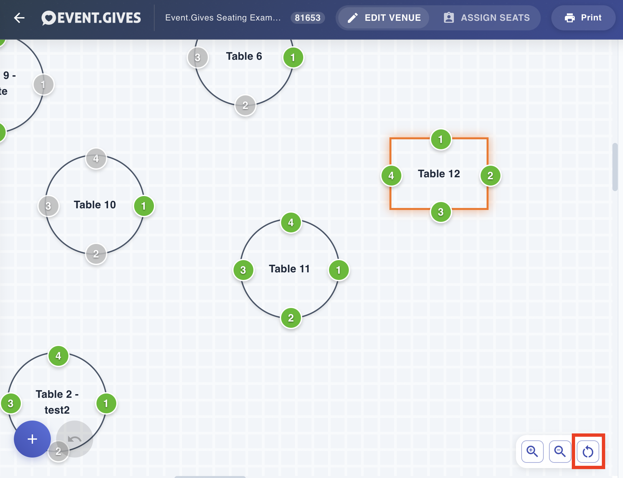Add a new item with plus button
Screen dimensions: 623x478
pyautogui.click(x=32, y=439)
